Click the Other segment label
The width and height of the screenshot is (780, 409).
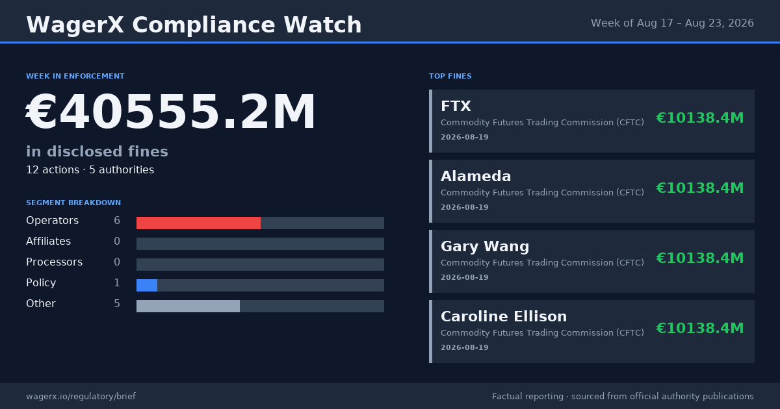click(41, 304)
